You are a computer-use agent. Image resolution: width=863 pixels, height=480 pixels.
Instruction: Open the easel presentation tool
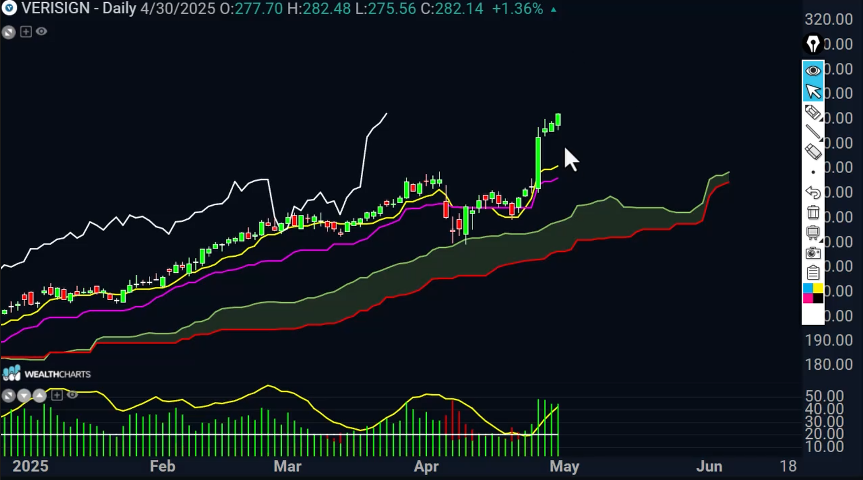[813, 232]
